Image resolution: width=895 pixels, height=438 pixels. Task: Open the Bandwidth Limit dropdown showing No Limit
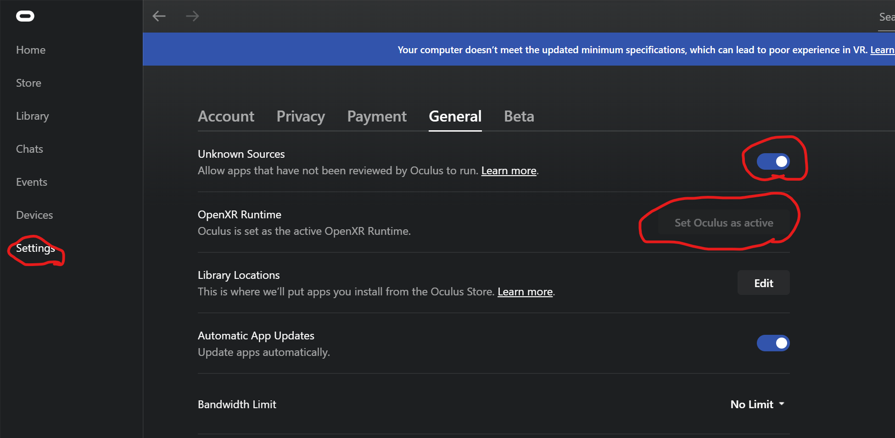tap(757, 404)
